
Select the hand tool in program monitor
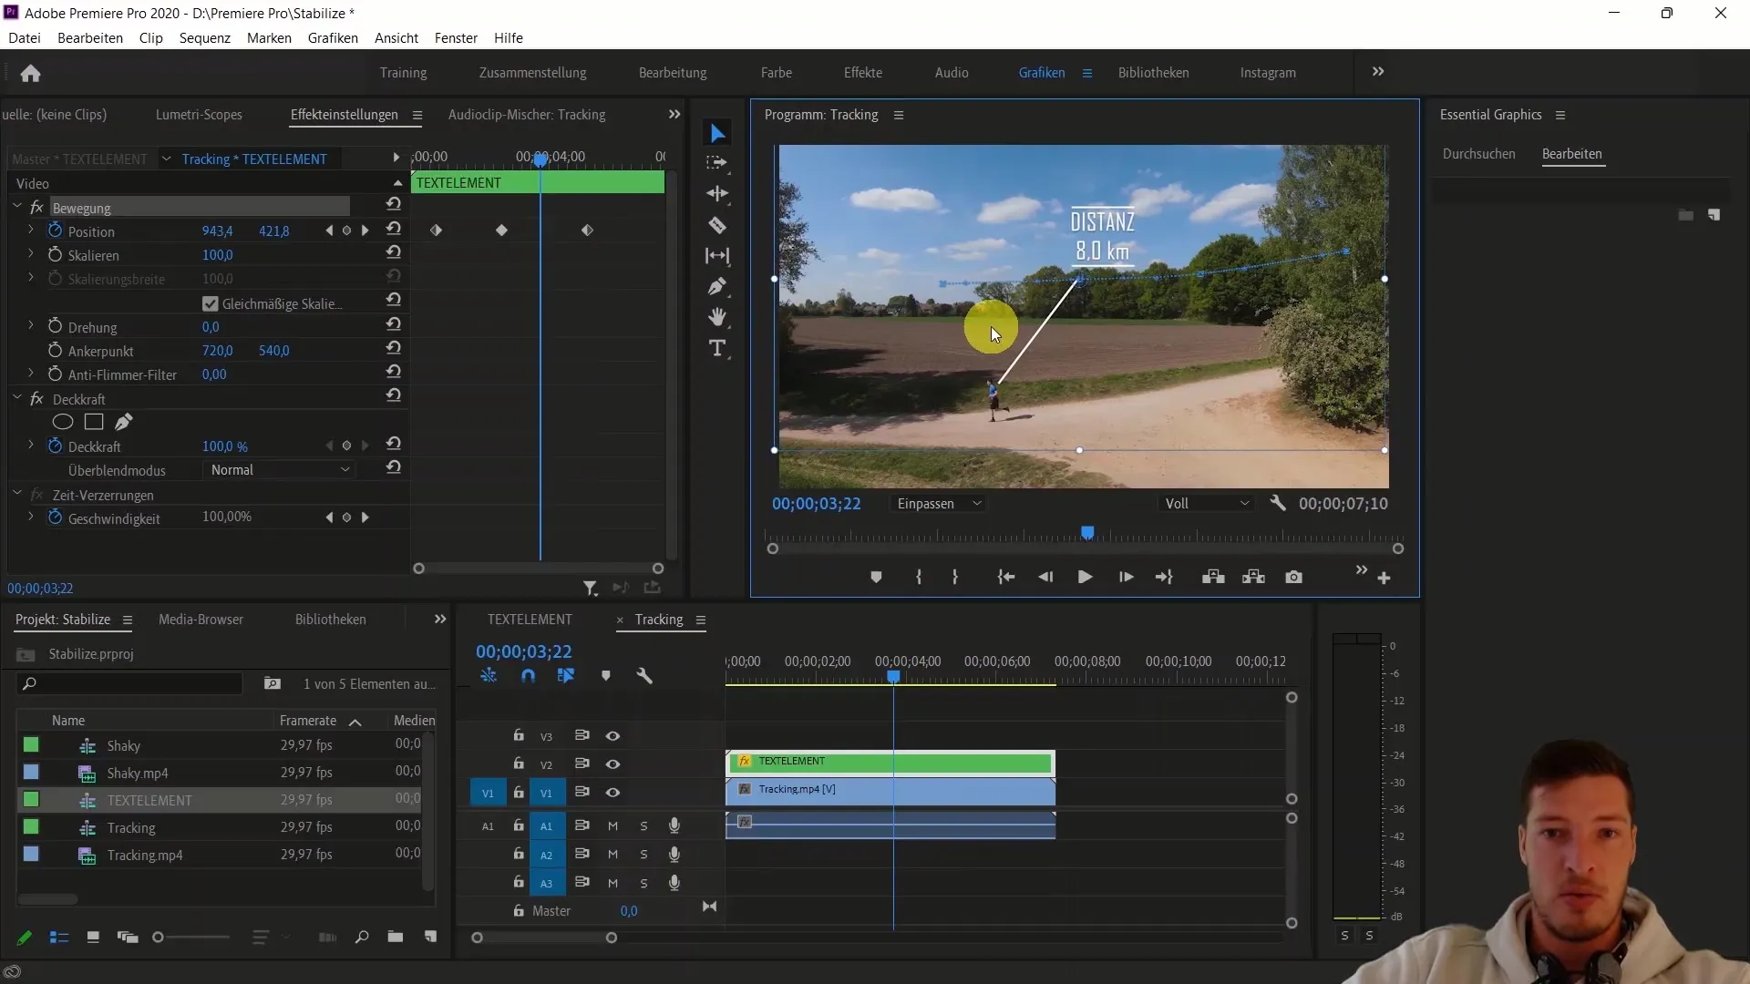[x=717, y=317]
